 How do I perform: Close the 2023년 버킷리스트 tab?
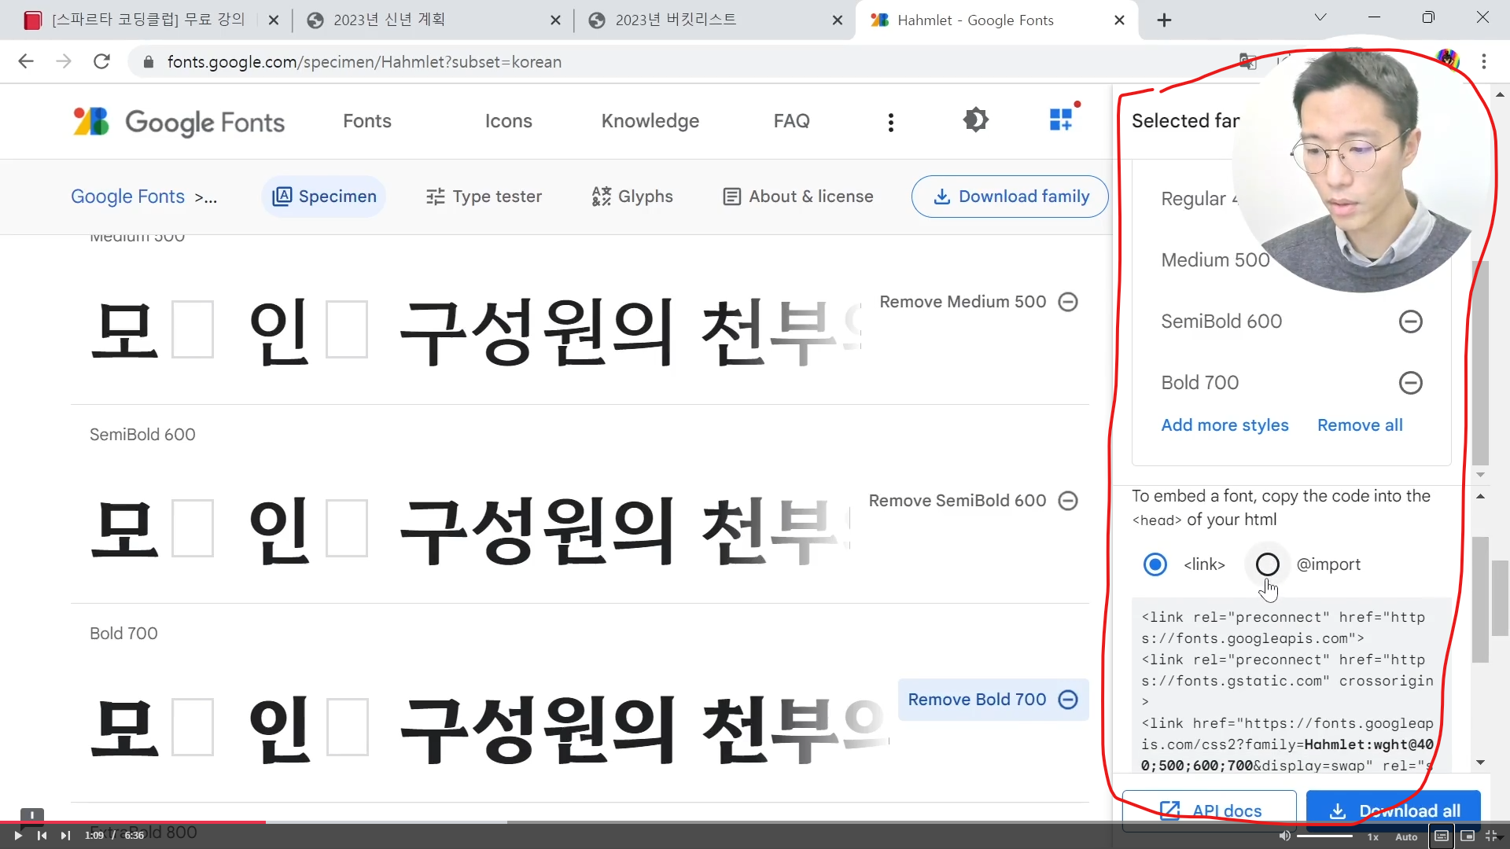coord(838,20)
